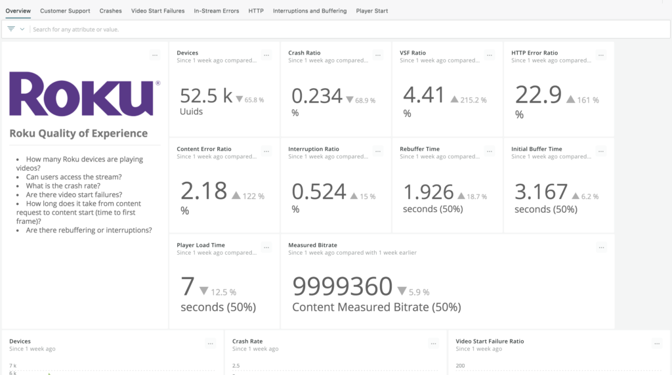The width and height of the screenshot is (672, 375).
Task: Click the 161 % increase indicator
Action: pyautogui.click(x=583, y=100)
